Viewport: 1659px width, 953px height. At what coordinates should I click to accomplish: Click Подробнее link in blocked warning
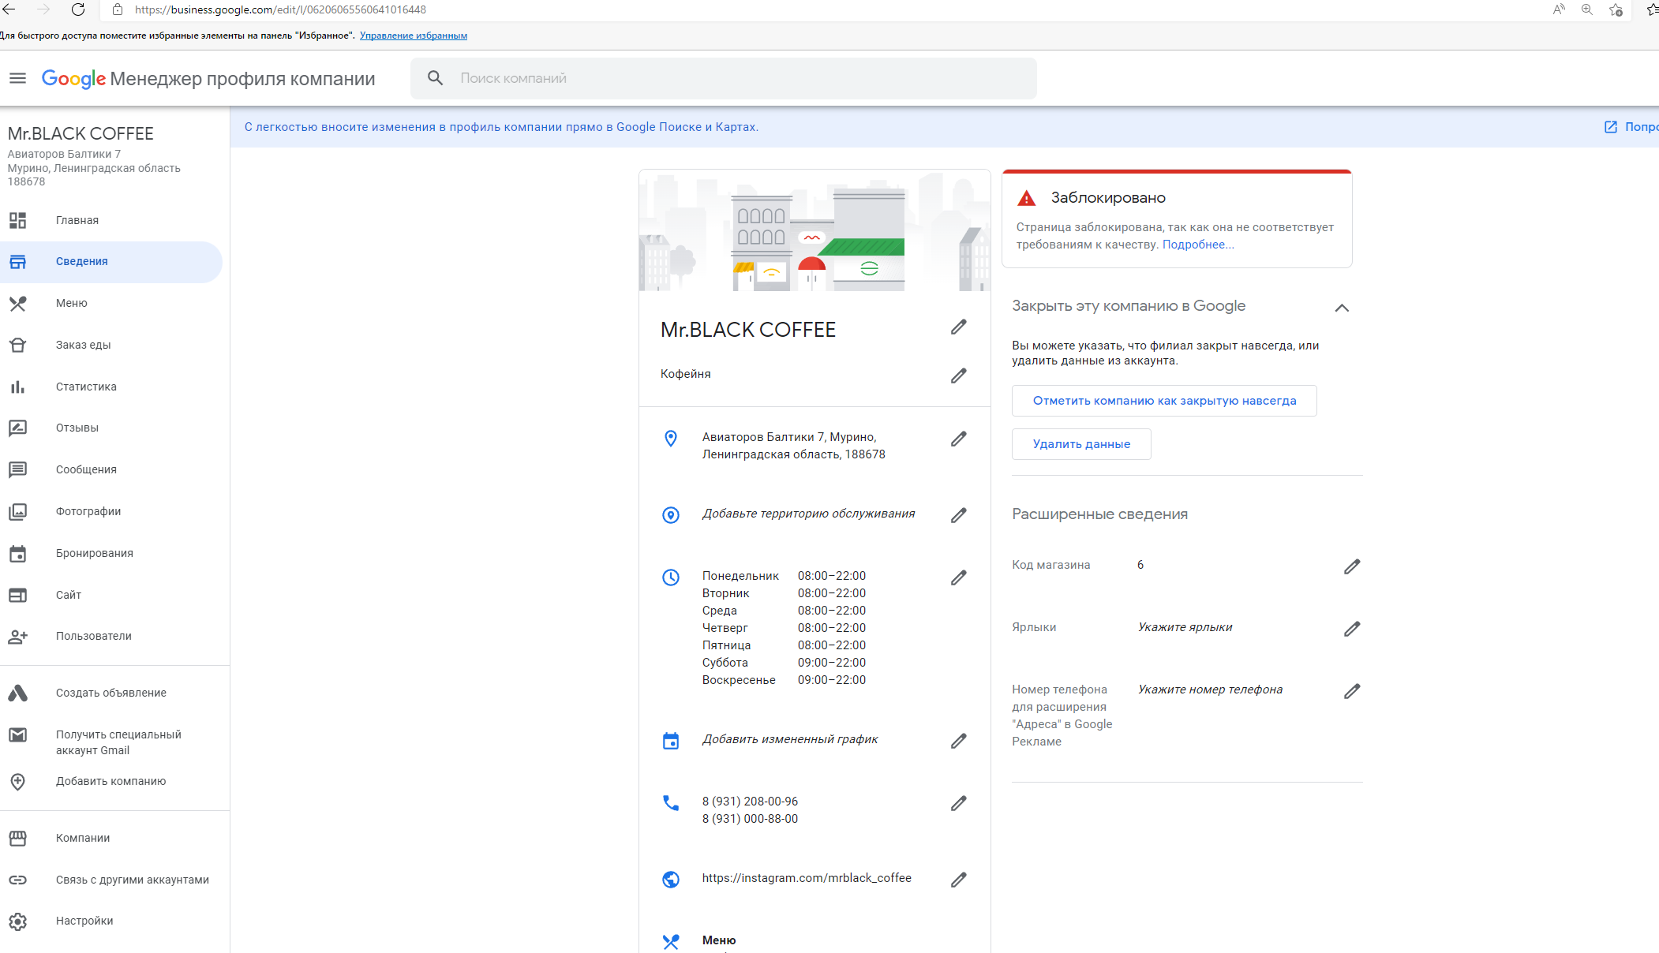1197,244
